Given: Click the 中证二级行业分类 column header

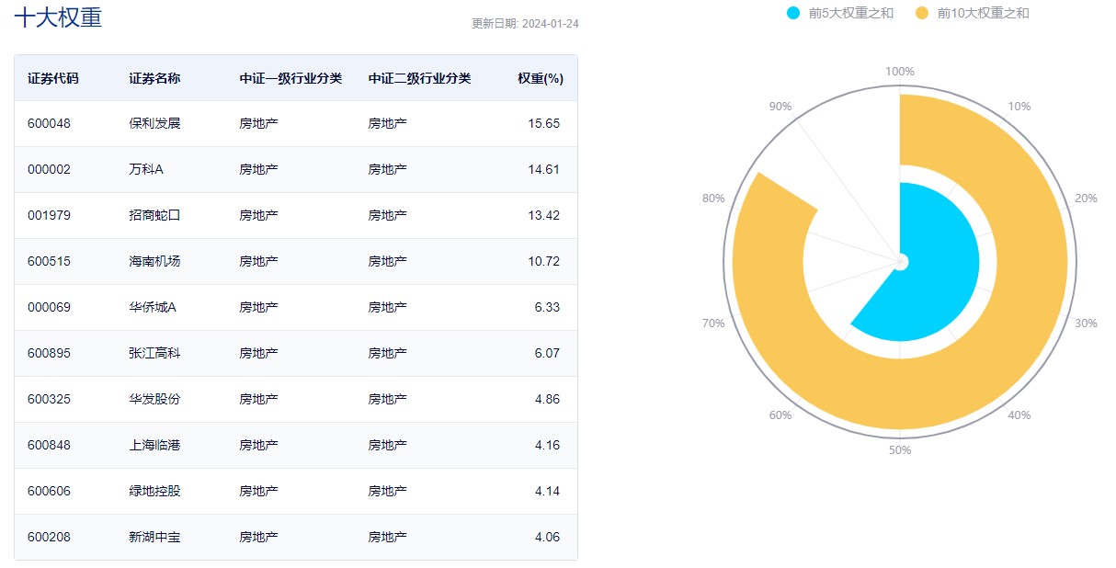Looking at the screenshot, I should (419, 78).
